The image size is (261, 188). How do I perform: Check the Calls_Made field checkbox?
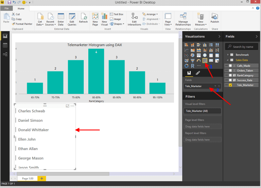tap(230, 66)
